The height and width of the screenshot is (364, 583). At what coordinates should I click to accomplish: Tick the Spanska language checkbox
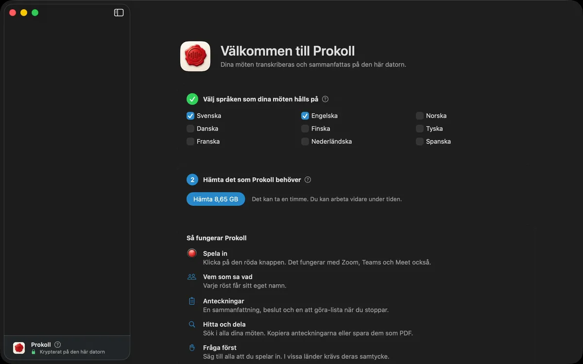tap(420, 142)
